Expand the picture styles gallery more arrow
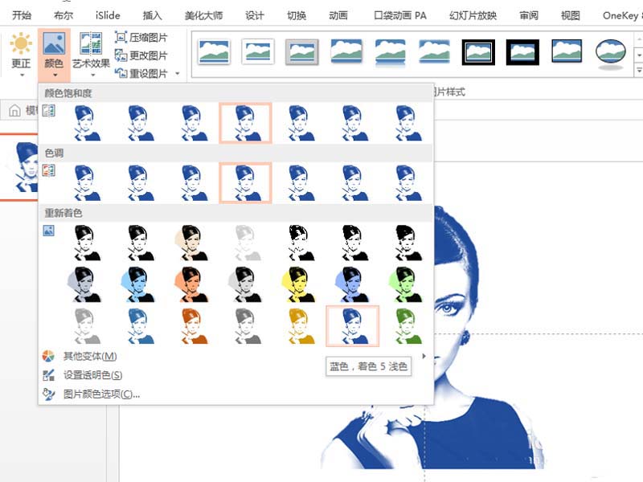 (639, 70)
